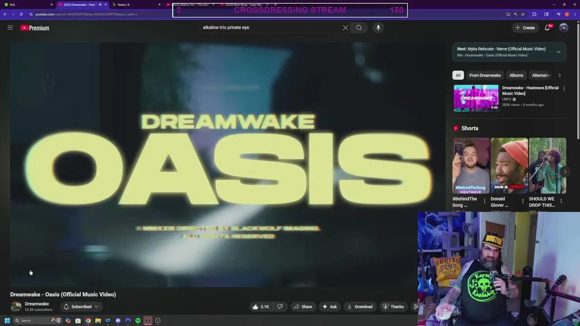Like the video showing 3.1K likes

(x=261, y=307)
